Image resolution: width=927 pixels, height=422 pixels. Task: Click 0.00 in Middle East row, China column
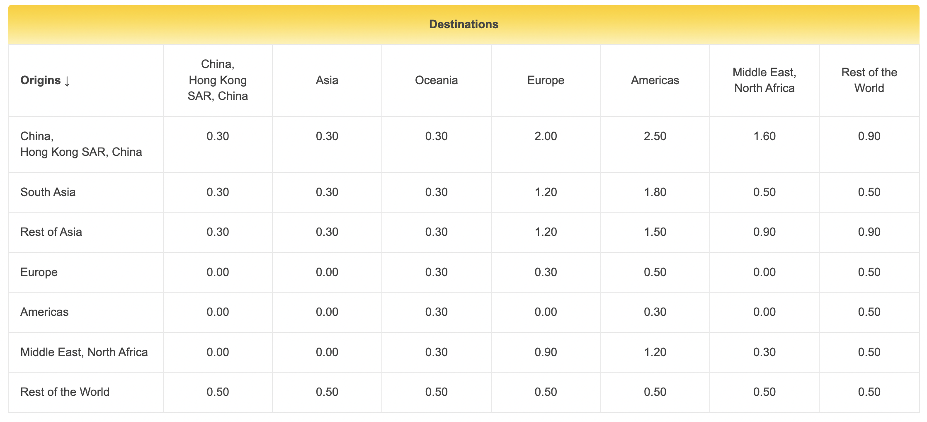pos(218,352)
